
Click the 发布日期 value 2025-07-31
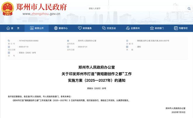point(82,47)
